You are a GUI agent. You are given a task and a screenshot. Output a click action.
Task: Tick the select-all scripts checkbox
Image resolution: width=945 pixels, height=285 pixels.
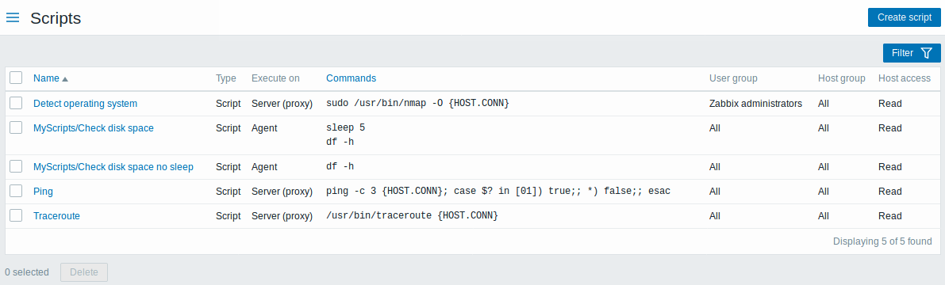click(x=17, y=78)
